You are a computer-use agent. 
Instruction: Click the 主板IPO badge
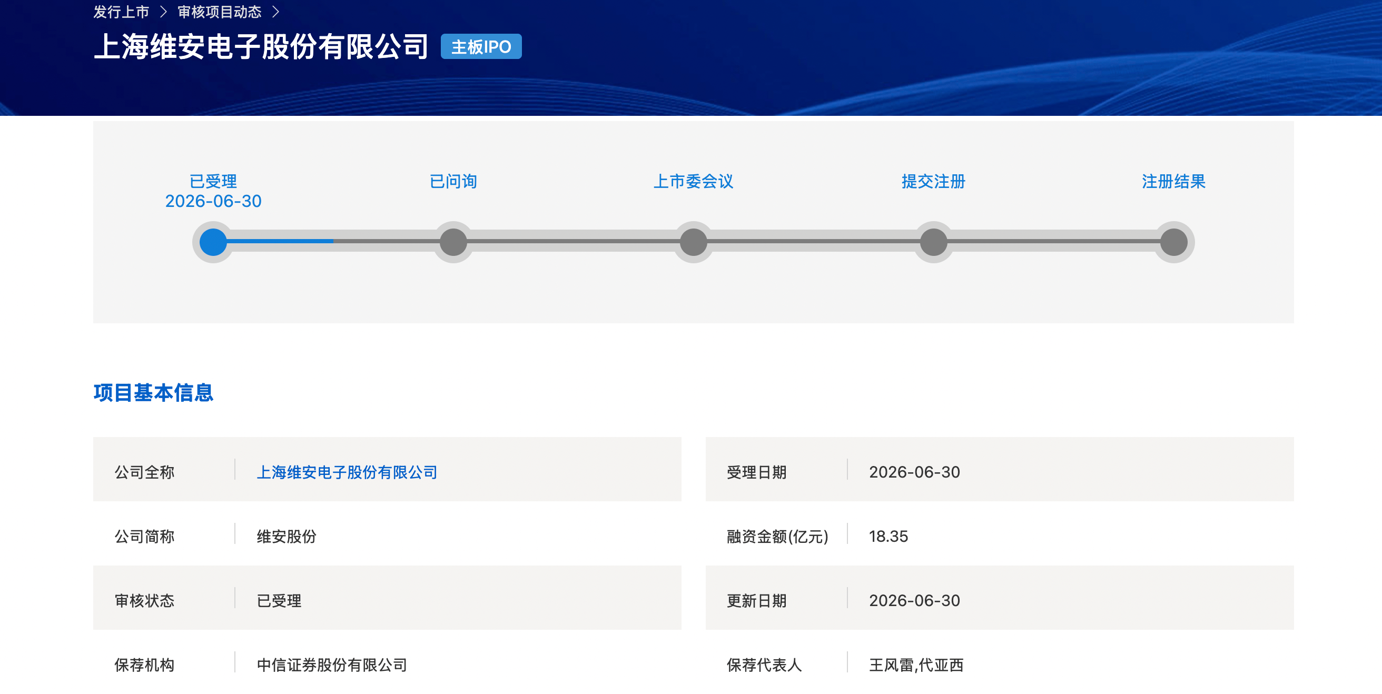click(x=481, y=47)
